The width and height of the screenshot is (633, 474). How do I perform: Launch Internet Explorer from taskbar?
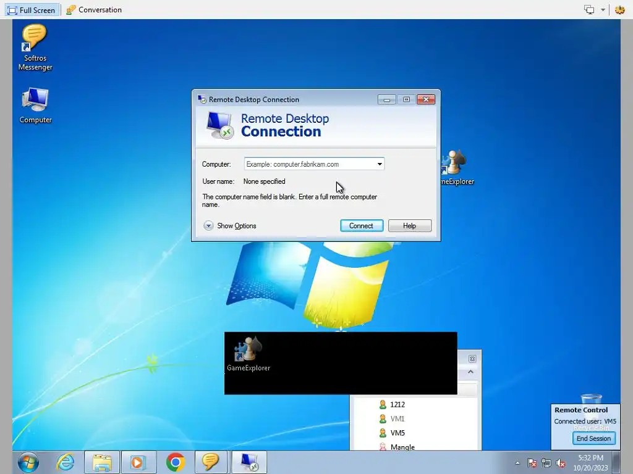66,462
